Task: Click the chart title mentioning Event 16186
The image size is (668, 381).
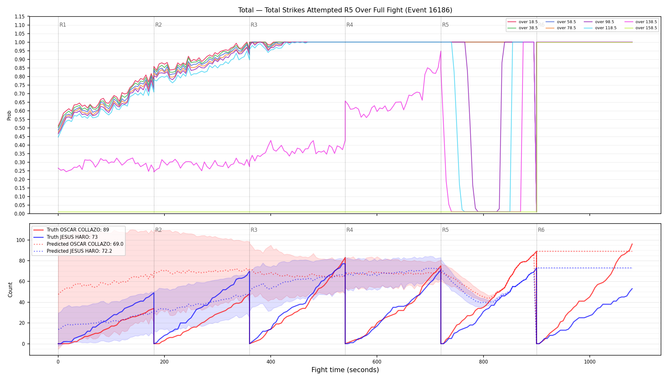Action: (345, 10)
